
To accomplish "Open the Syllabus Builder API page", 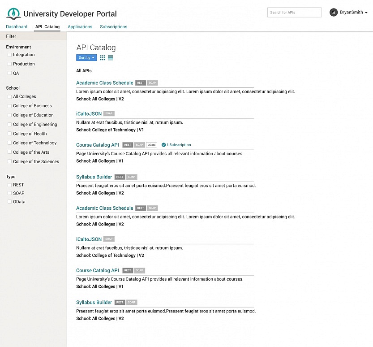I will 94,177.
